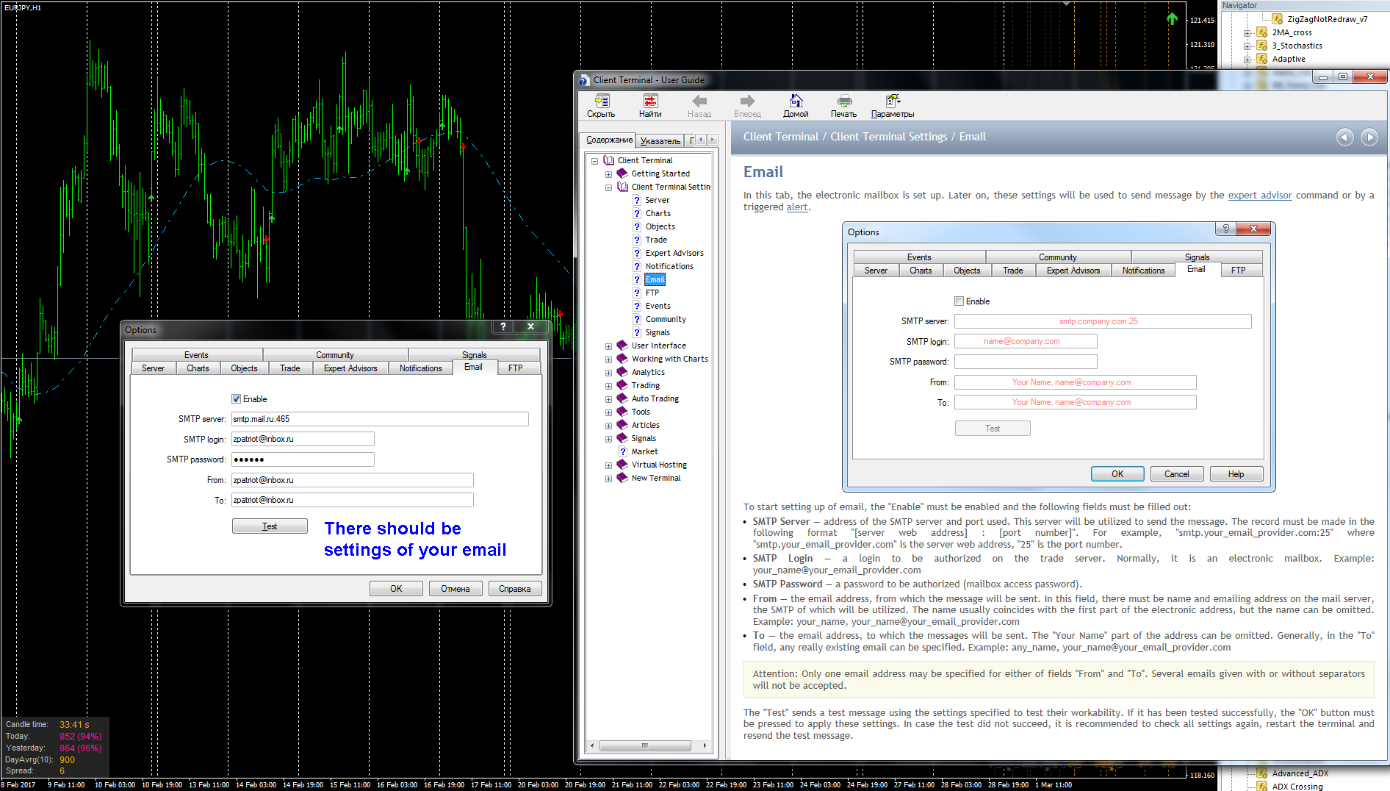This screenshot has height=791, width=1390.
Task: Select the FTP topic in help tree
Action: click(652, 293)
